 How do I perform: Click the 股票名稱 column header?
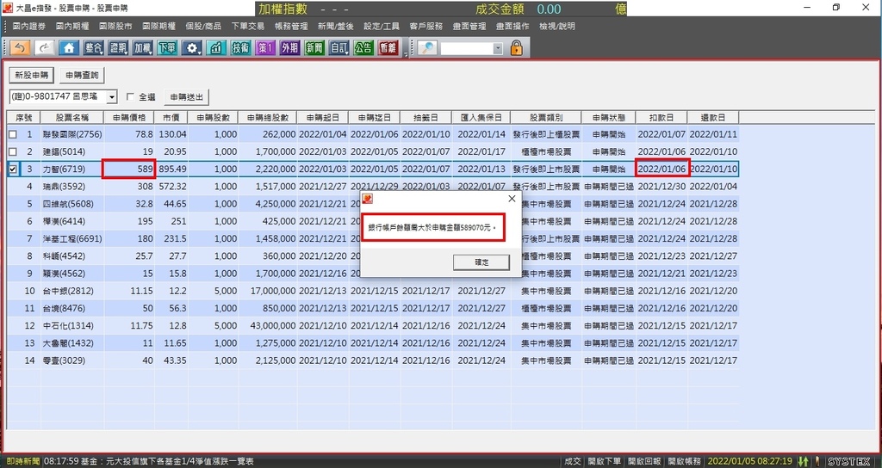pos(72,117)
